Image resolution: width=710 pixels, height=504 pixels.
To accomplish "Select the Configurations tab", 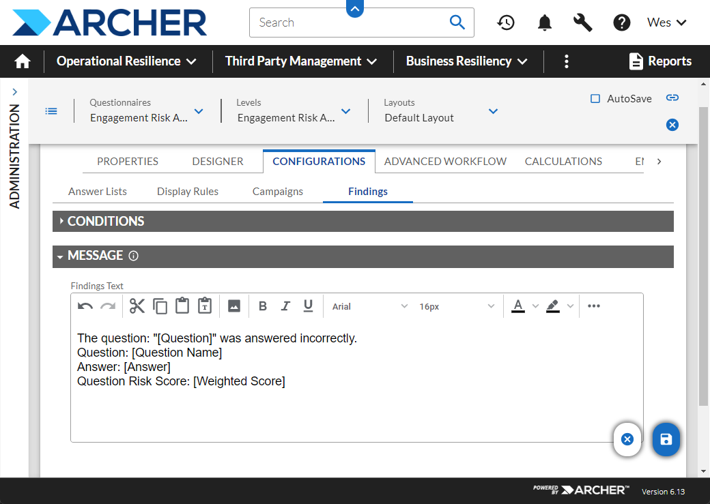I will 319,162.
